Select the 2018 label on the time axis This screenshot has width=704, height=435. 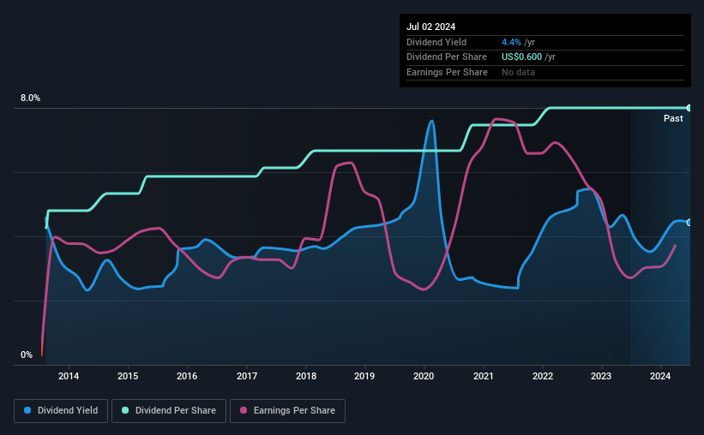306,376
